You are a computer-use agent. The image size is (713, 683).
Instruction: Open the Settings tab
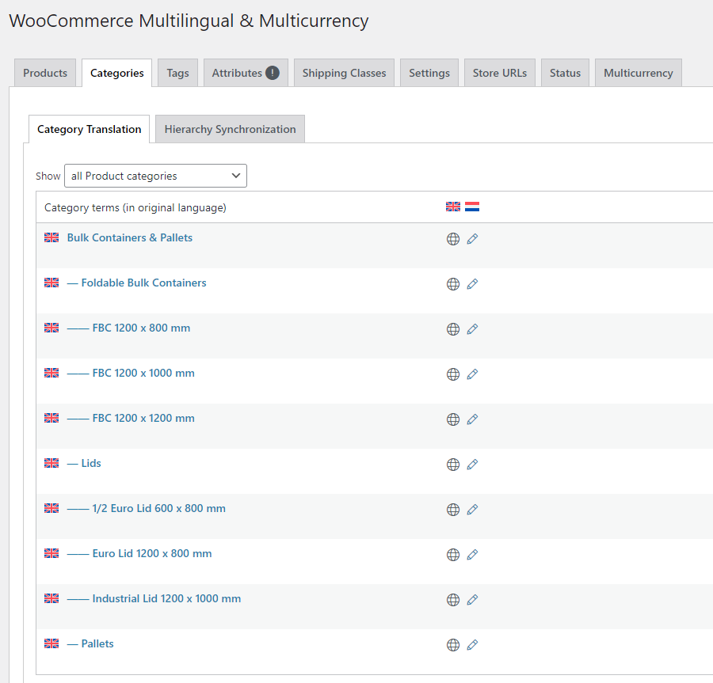(429, 73)
